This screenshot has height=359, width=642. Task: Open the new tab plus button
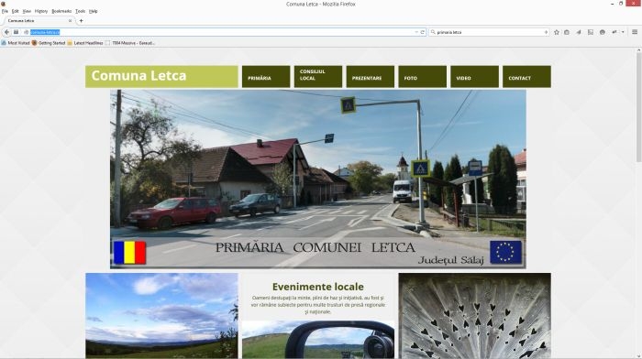[x=81, y=20]
